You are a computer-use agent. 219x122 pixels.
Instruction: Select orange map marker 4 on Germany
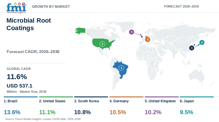pos(147,39)
